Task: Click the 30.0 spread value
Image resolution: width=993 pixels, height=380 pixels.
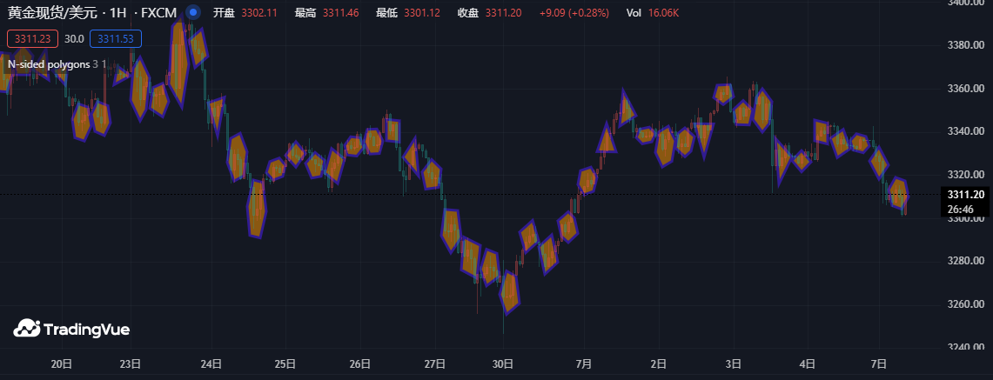Action: tap(74, 39)
